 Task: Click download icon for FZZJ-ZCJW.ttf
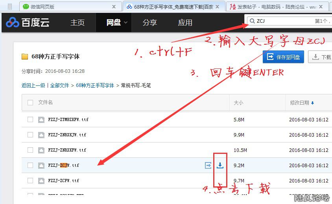[x=220, y=166]
